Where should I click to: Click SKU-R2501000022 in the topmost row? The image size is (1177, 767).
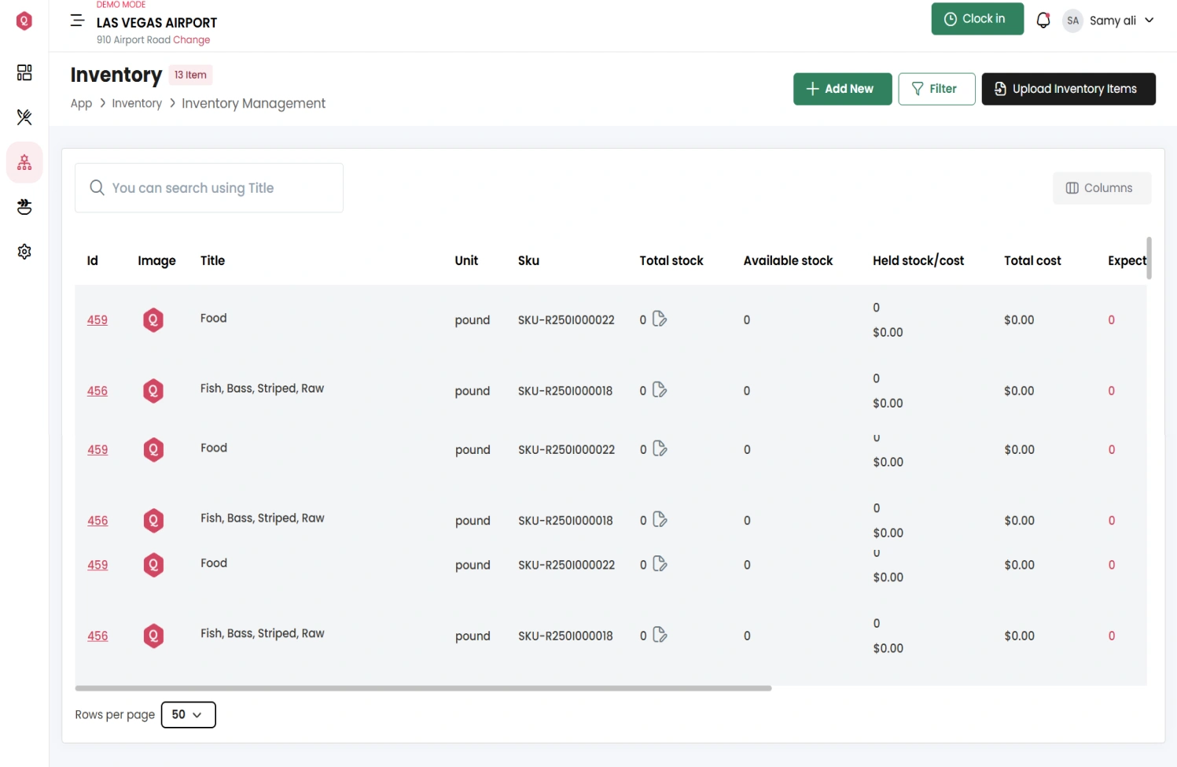pos(566,319)
